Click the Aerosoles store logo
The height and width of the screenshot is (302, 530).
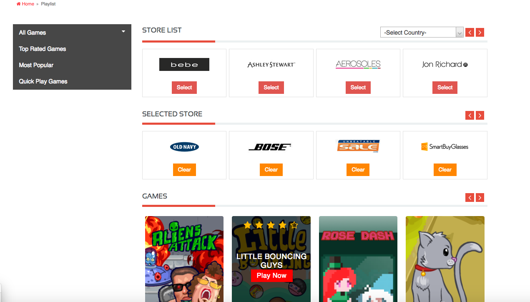[358, 64]
